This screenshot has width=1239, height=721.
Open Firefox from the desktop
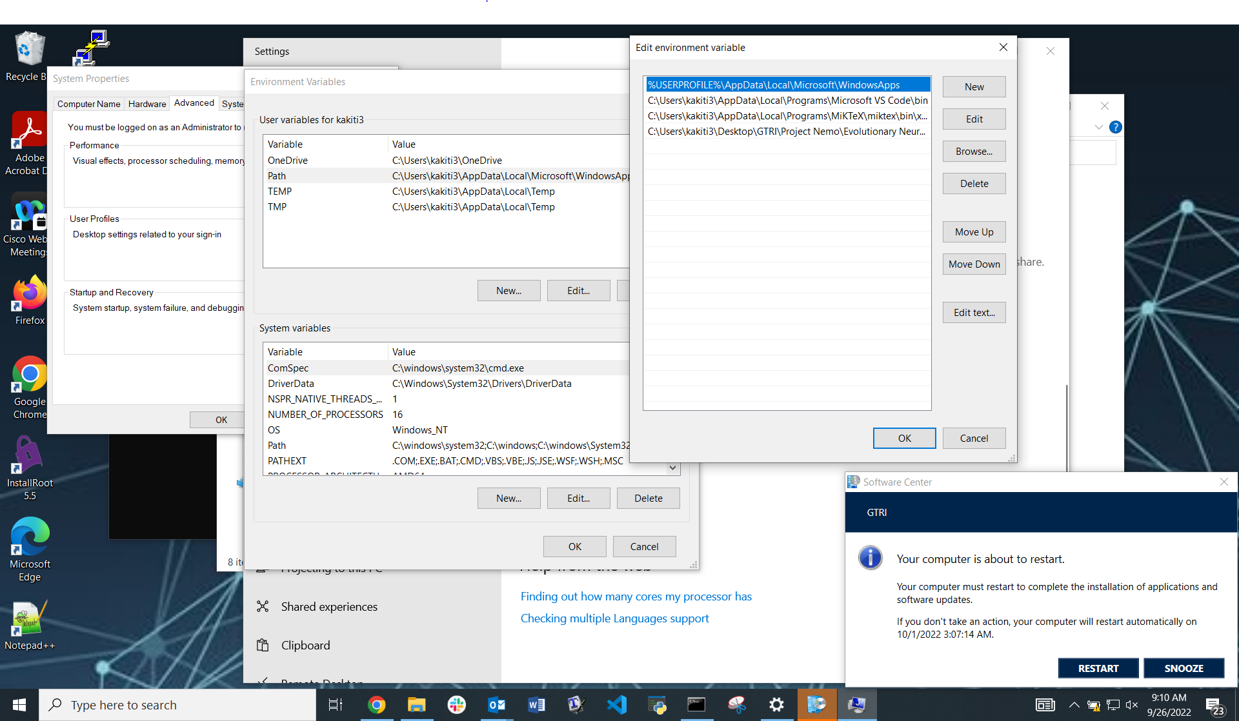pos(29,293)
